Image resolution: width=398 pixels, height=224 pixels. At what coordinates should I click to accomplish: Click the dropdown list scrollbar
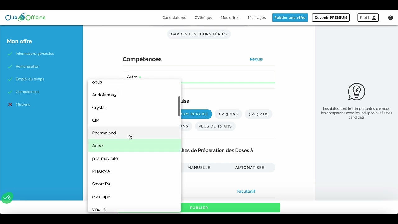pos(179,106)
